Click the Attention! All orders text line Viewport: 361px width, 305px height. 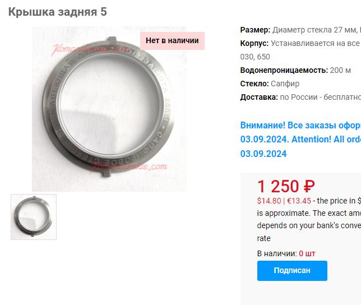coord(326,140)
